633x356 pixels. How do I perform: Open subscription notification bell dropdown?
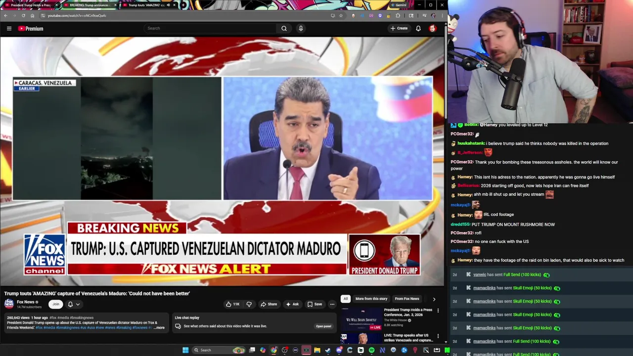click(x=73, y=304)
